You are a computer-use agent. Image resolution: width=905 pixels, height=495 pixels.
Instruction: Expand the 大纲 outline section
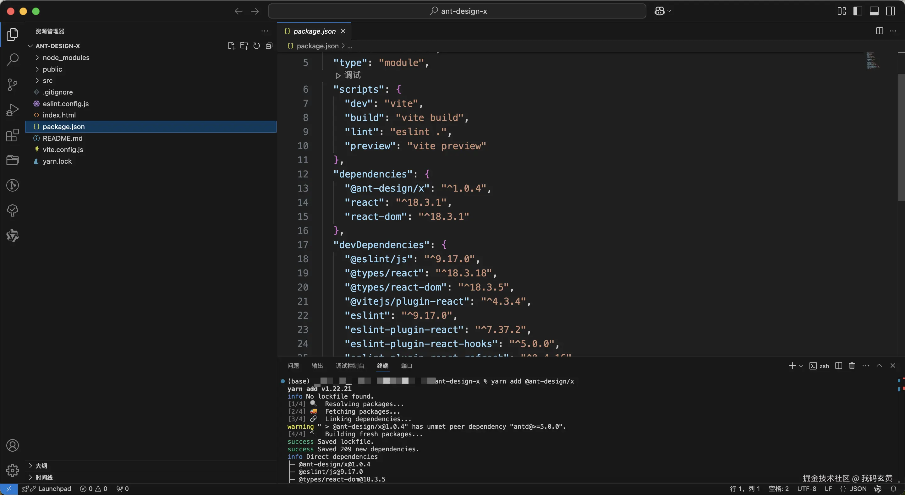point(41,466)
